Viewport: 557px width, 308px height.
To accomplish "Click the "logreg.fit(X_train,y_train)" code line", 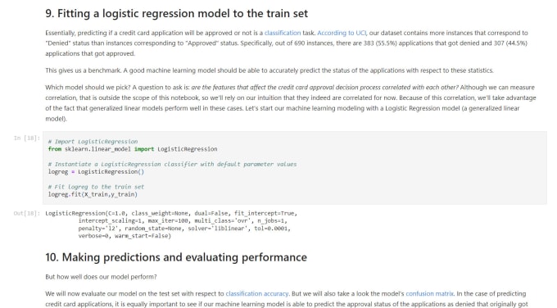I will tap(93, 195).
